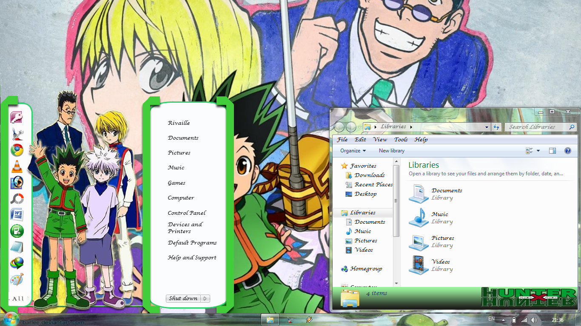
Task: Open the Organize dropdown menu
Action: pos(352,151)
